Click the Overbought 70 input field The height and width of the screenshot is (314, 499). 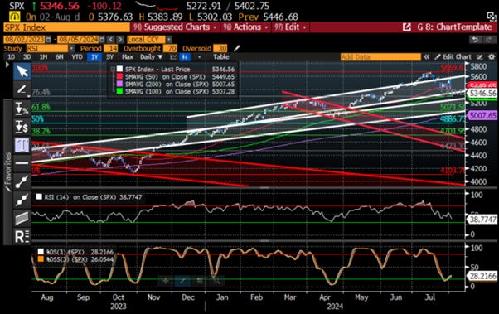click(x=170, y=48)
